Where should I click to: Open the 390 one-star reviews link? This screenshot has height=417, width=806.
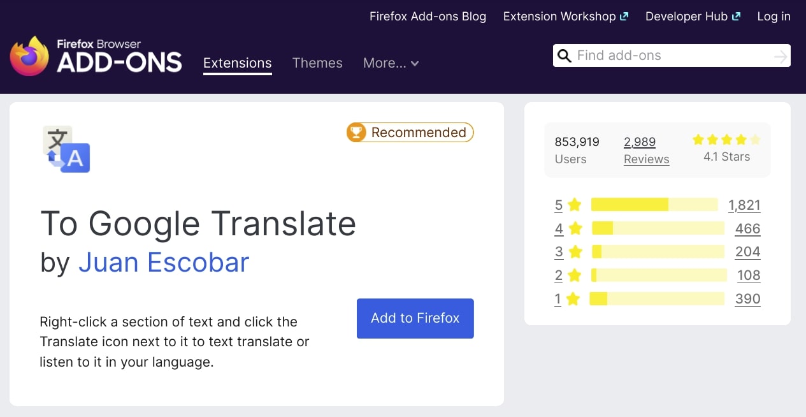[x=747, y=298]
